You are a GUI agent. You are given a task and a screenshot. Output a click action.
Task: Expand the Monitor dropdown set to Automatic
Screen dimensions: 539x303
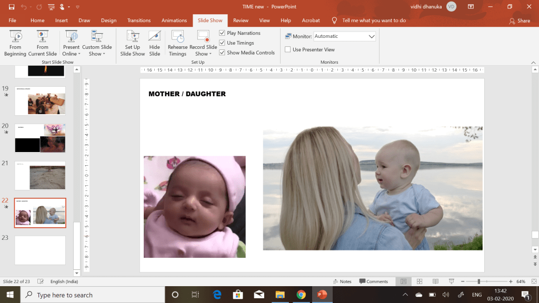click(x=371, y=36)
